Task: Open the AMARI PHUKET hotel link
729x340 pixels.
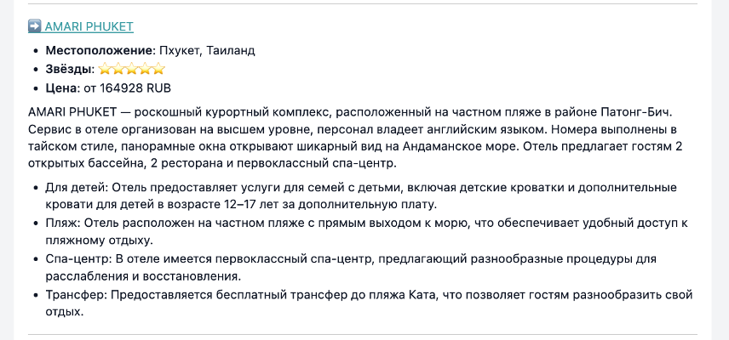Action: point(89,26)
